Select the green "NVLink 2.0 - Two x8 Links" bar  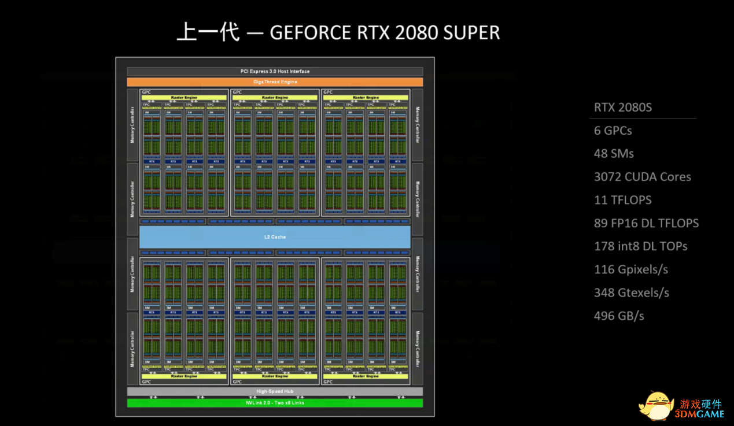(x=275, y=402)
